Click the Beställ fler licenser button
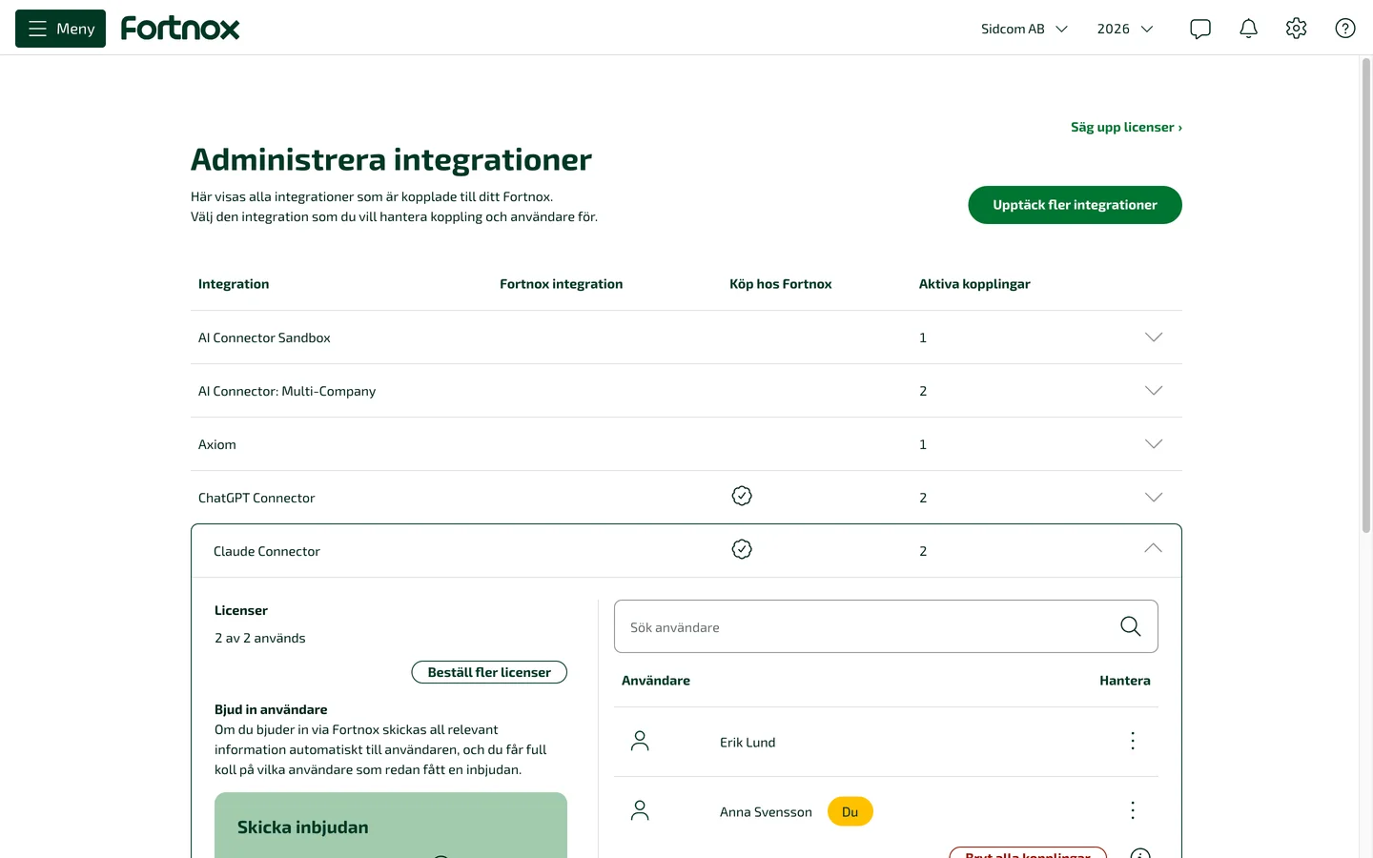The width and height of the screenshot is (1373, 858). [489, 672]
